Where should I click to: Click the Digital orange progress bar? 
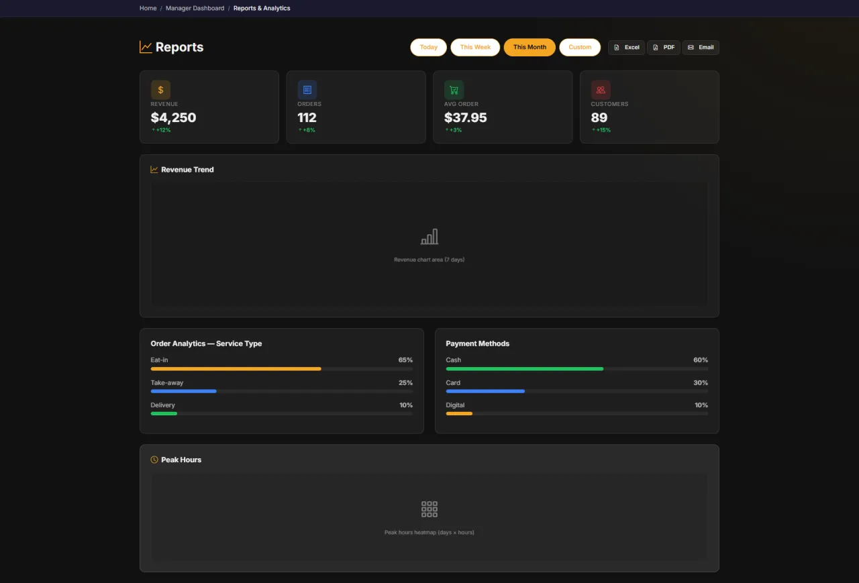click(459, 413)
